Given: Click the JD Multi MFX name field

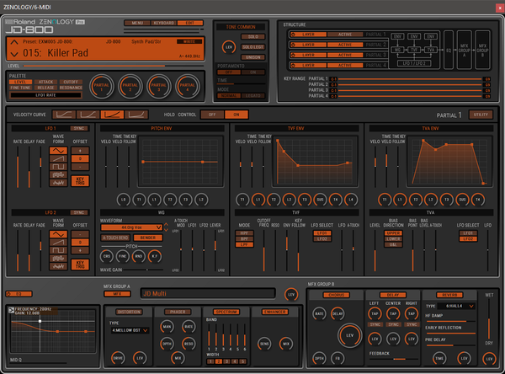Looking at the screenshot, I should pos(208,294).
